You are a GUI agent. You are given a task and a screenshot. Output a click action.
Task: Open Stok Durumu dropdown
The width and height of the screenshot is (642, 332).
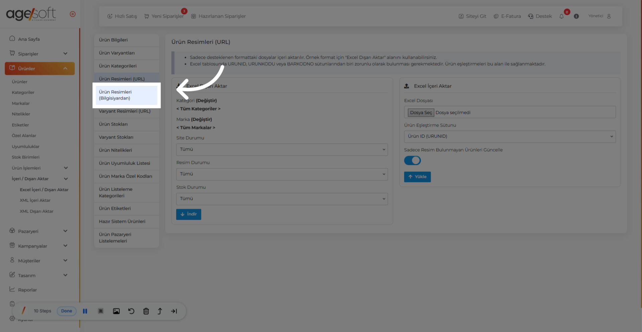[282, 199]
